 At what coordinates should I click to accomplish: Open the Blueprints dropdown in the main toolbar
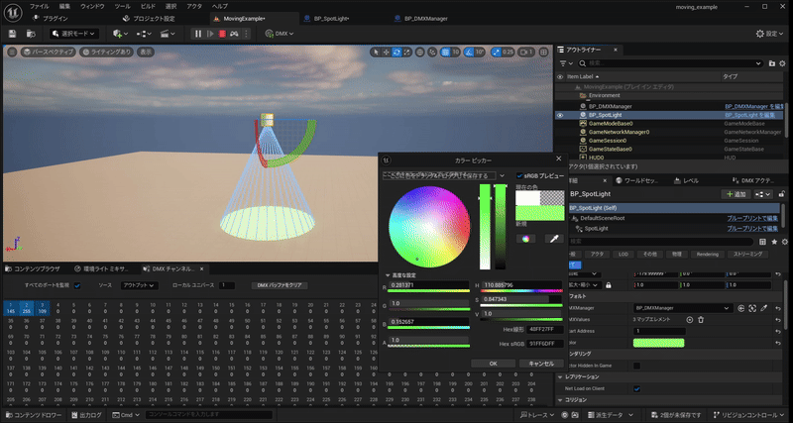point(144,34)
